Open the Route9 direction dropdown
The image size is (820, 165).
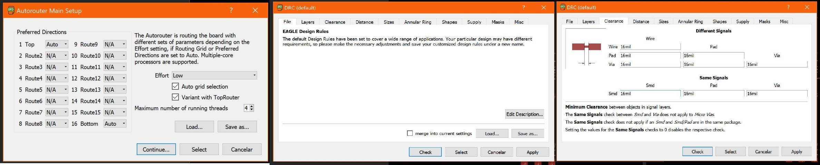(x=115, y=44)
